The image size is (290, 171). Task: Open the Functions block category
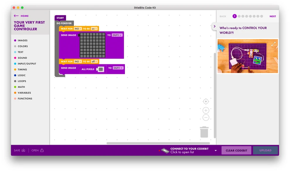pos(23,99)
